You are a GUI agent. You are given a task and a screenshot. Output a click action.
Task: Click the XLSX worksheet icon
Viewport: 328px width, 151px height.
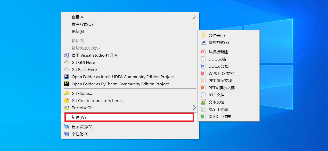tap(203, 116)
